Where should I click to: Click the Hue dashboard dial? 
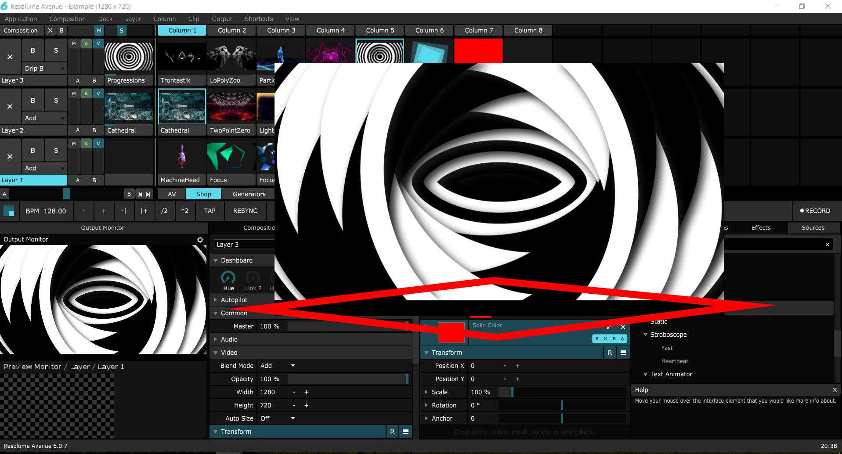228,278
